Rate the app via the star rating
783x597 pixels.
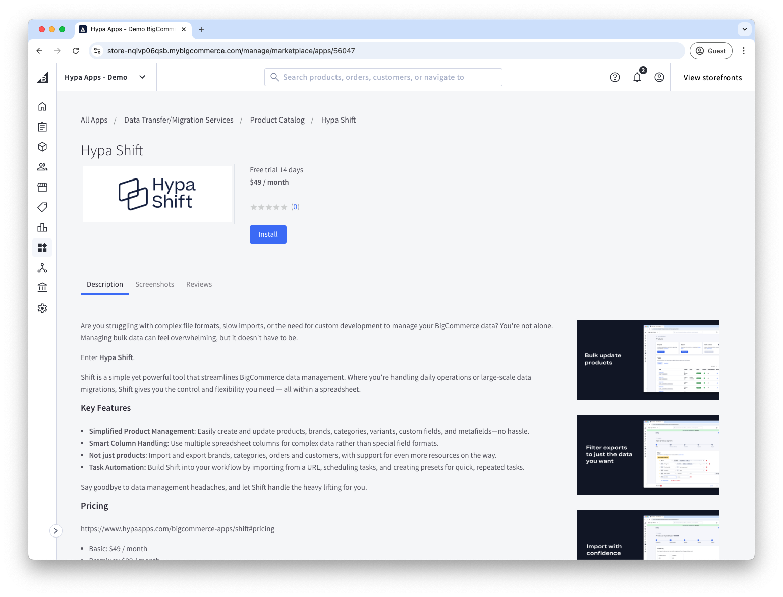coord(269,207)
